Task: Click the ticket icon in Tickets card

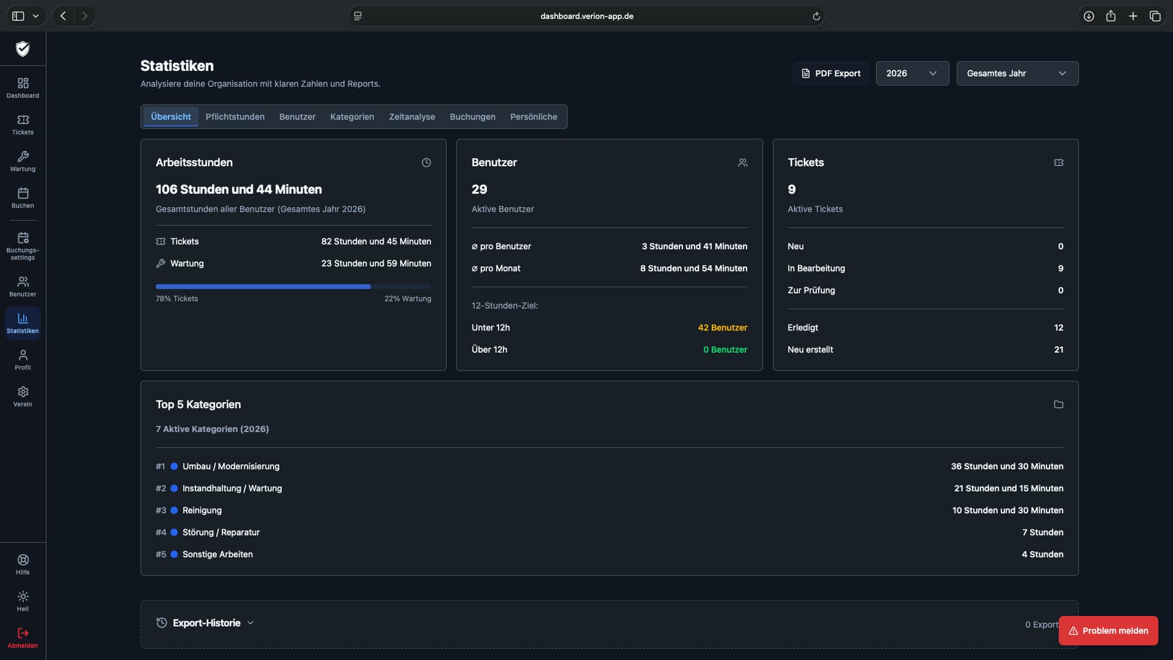Action: point(1059,163)
